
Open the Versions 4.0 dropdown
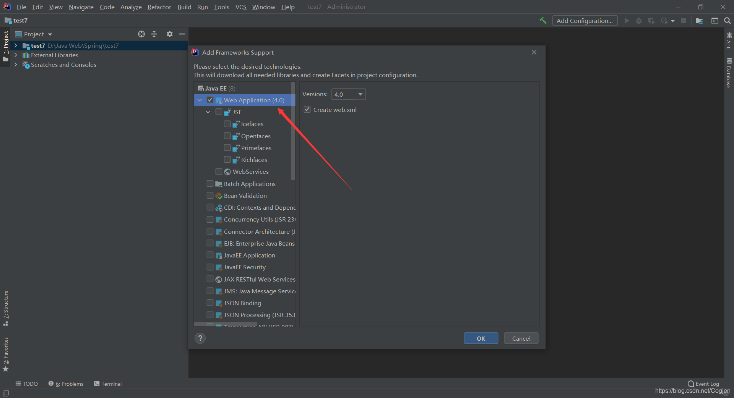pyautogui.click(x=348, y=94)
